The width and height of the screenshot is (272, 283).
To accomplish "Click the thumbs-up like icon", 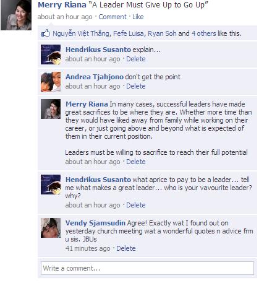I will coord(46,33).
